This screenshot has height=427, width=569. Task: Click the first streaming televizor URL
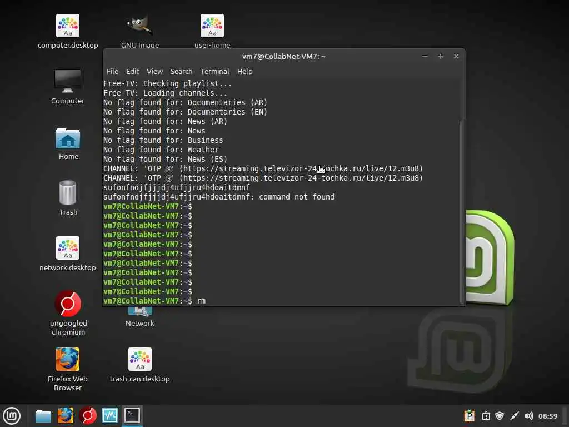click(301, 168)
